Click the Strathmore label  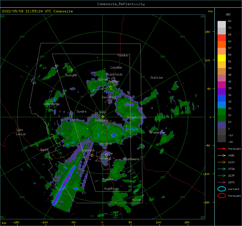pyautogui.click(x=131, y=159)
